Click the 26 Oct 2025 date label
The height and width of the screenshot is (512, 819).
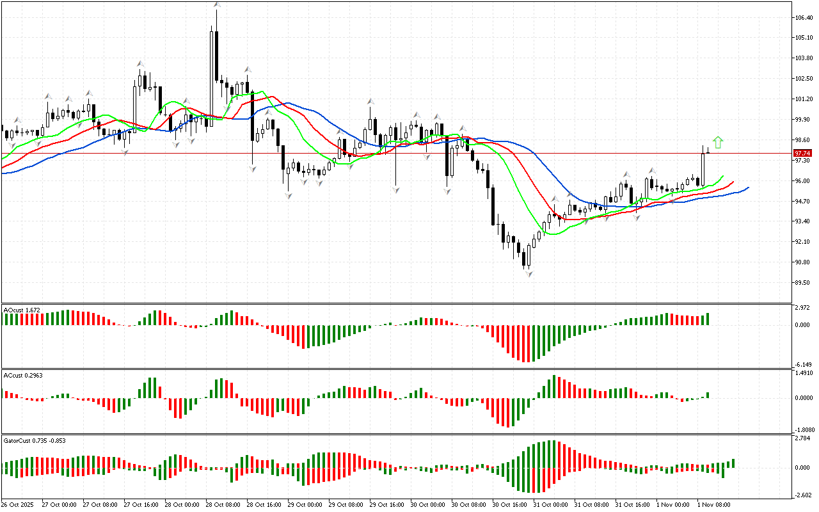(x=18, y=504)
